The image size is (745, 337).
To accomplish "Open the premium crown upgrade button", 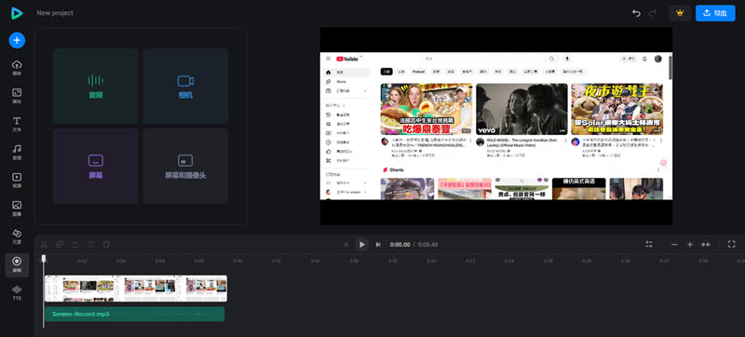I will coord(680,13).
